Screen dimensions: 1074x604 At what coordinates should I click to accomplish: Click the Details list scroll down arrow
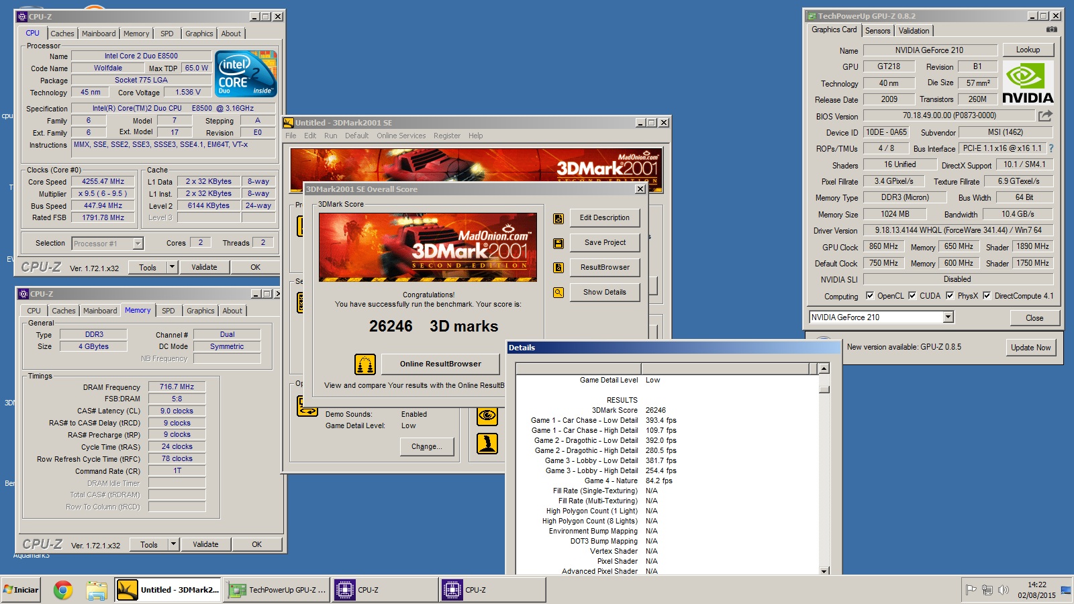tap(824, 570)
